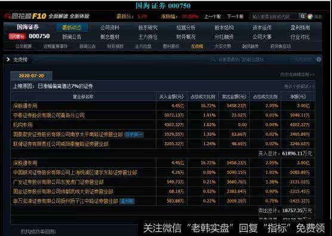Open the 财务概况 tab
Viewport: 332px width, 236px height.
click(x=186, y=37)
